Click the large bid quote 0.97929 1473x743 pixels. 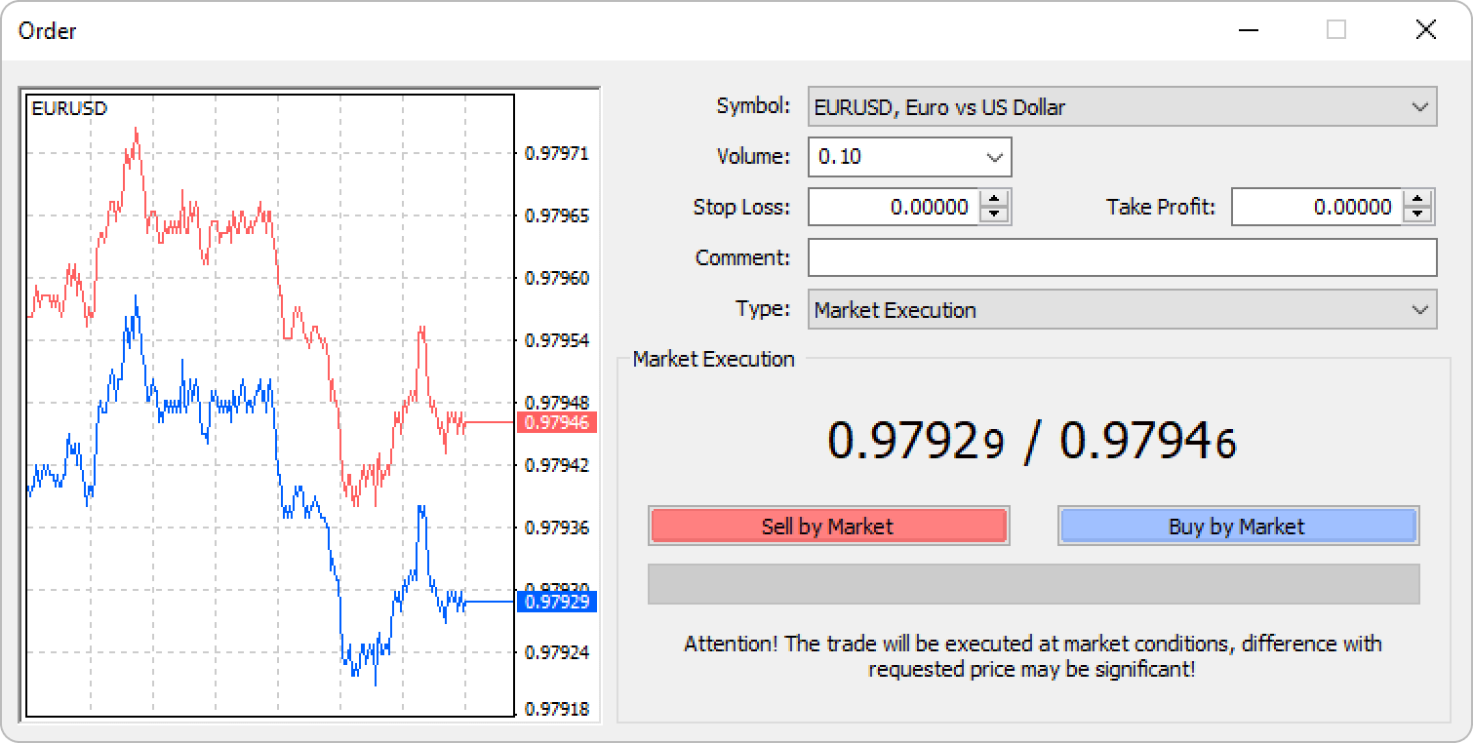[915, 441]
